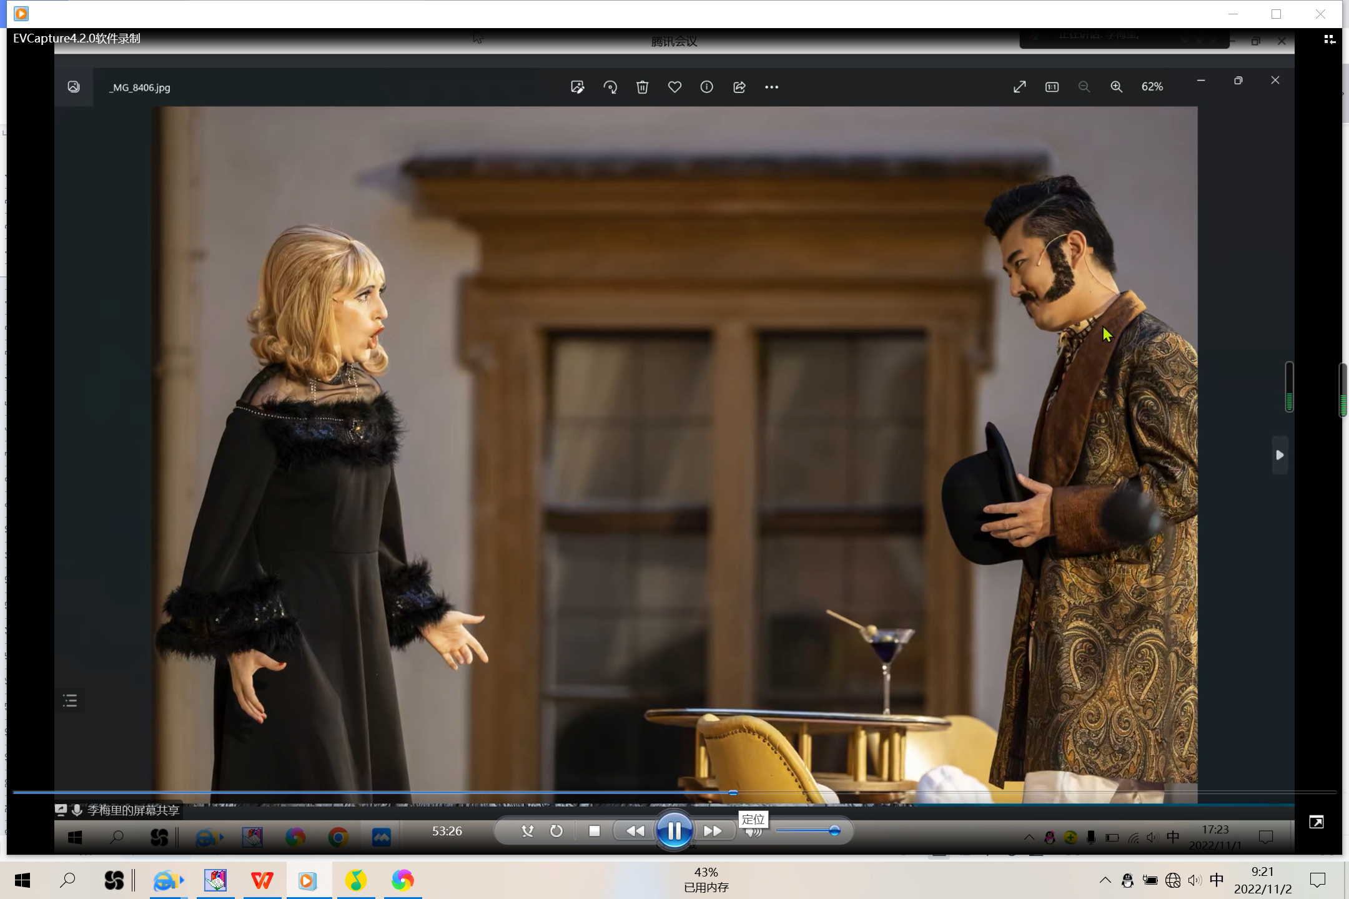Viewport: 1349px width, 899px height.
Task: Toggle repeat mode in player
Action: (x=556, y=831)
